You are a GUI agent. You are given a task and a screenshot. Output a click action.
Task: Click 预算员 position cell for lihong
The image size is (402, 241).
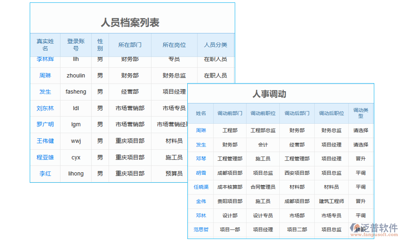(x=174, y=174)
